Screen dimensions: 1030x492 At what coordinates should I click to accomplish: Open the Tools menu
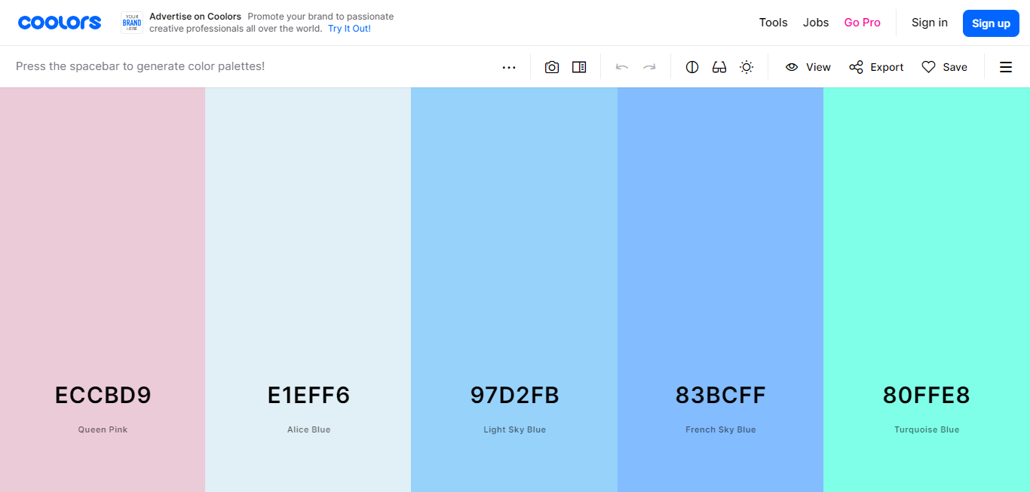(x=774, y=23)
